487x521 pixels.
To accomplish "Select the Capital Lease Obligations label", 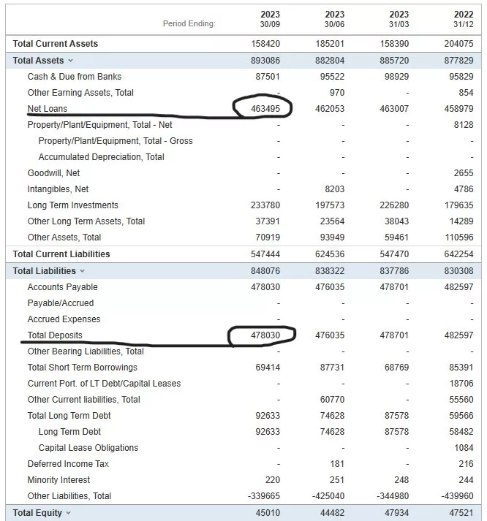I will point(88,448).
